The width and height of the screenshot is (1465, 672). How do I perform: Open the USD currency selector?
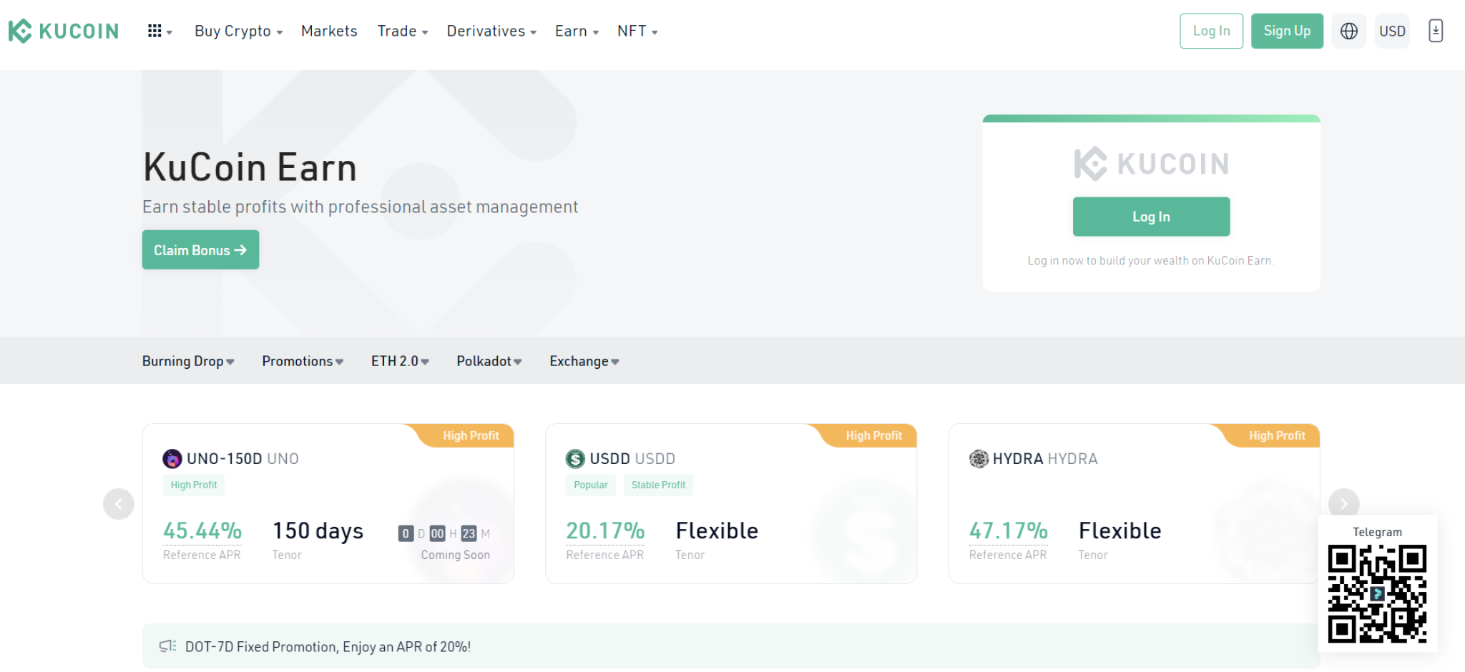pyautogui.click(x=1392, y=30)
